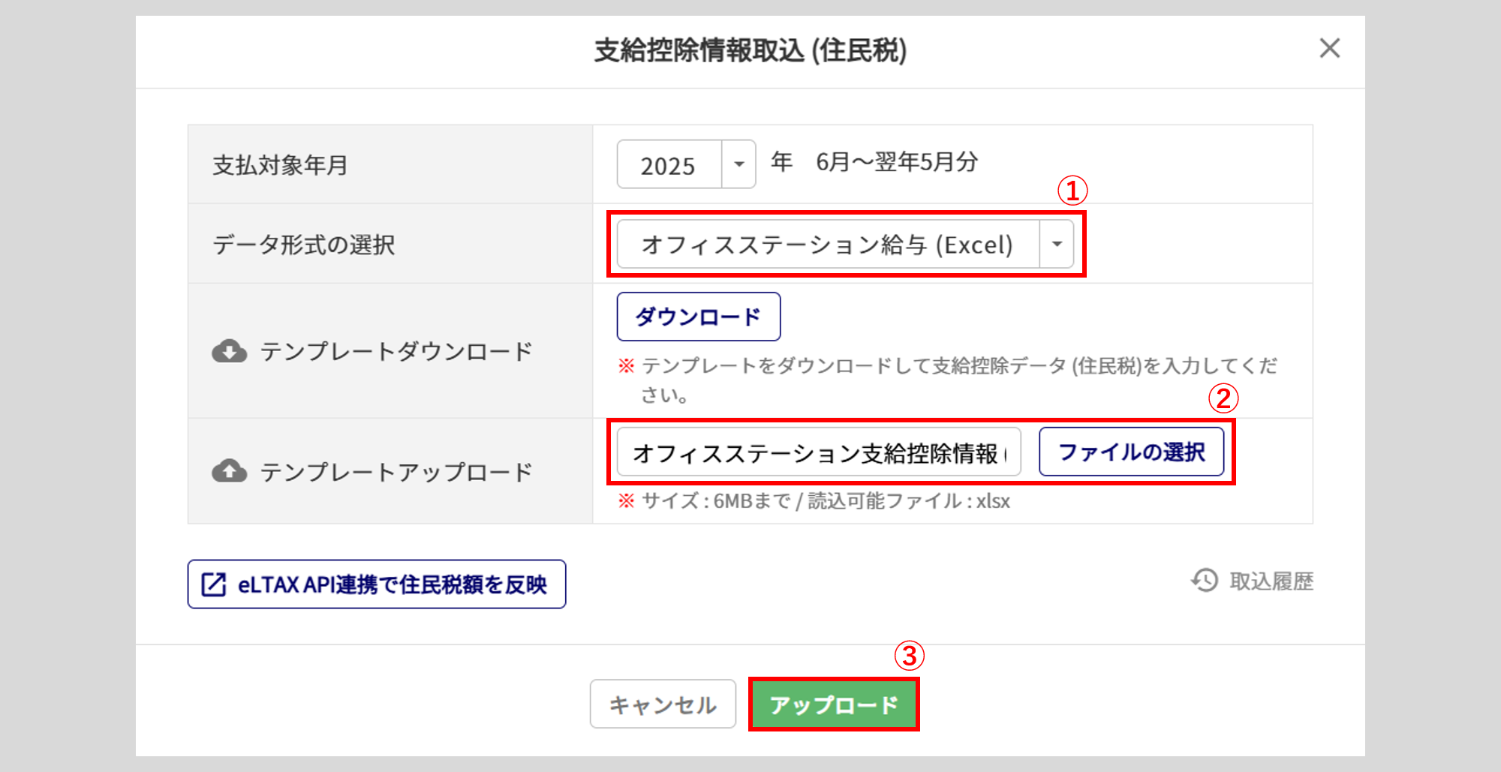Open the オフィスステーション給与 (Excel) format dropdown
The image size is (1501, 772).
point(827,245)
